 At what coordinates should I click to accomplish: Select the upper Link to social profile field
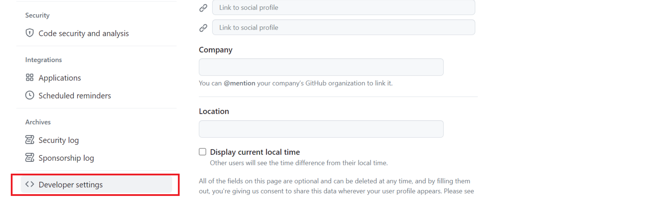[343, 8]
